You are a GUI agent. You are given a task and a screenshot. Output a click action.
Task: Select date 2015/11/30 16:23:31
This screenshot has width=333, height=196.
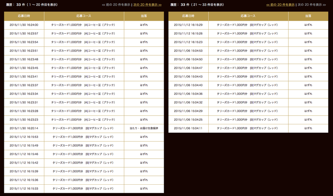coord(24,103)
